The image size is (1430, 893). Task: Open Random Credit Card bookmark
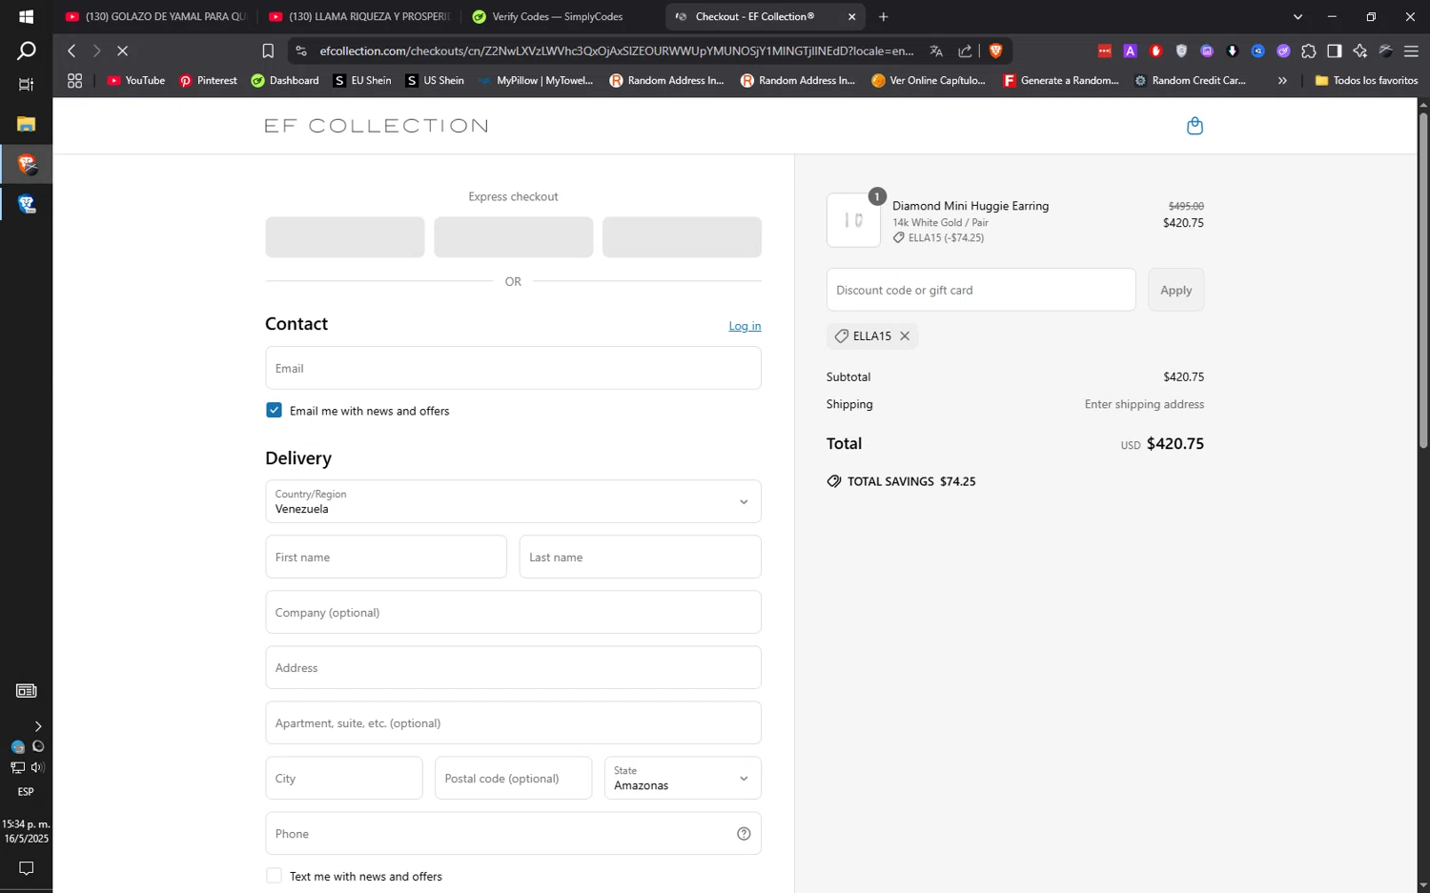1190,81
